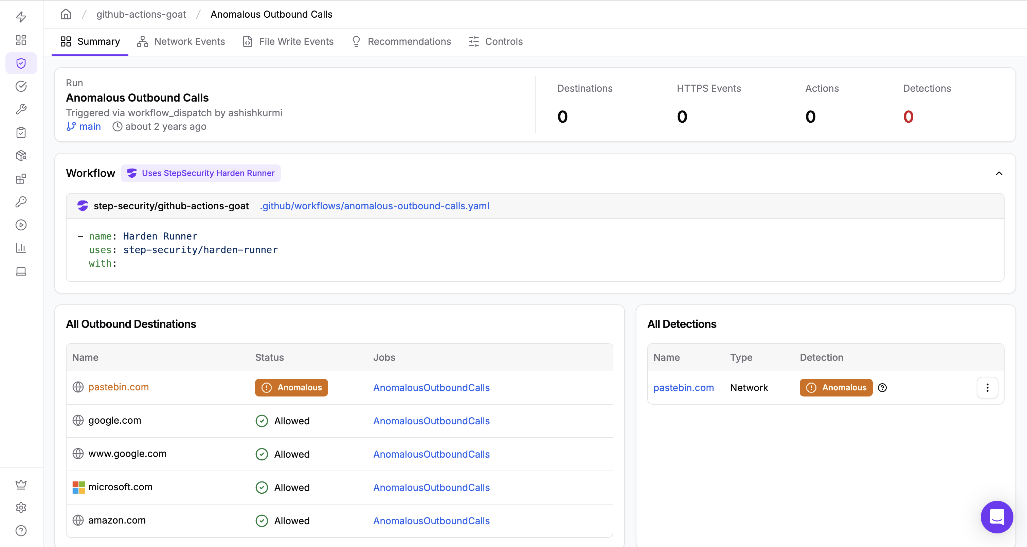Open three-dot menu for pastebin.com detection
The width and height of the screenshot is (1027, 547).
click(x=987, y=387)
